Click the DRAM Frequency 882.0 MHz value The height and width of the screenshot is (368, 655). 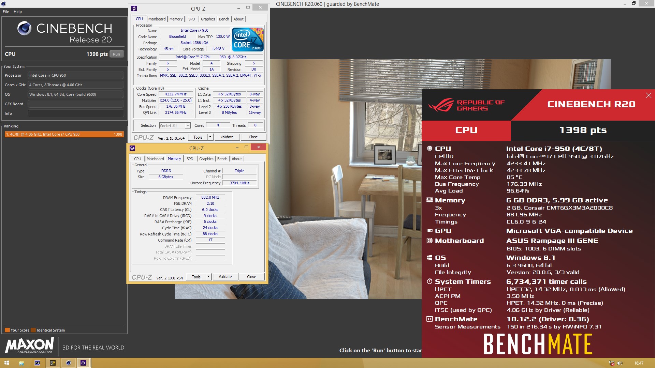pos(210,197)
